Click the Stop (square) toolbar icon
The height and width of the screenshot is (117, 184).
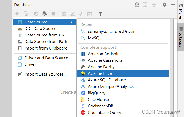coord(53,14)
